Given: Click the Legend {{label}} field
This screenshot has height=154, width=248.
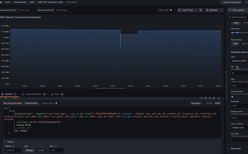Looking at the screenshot, I should point(13,150).
